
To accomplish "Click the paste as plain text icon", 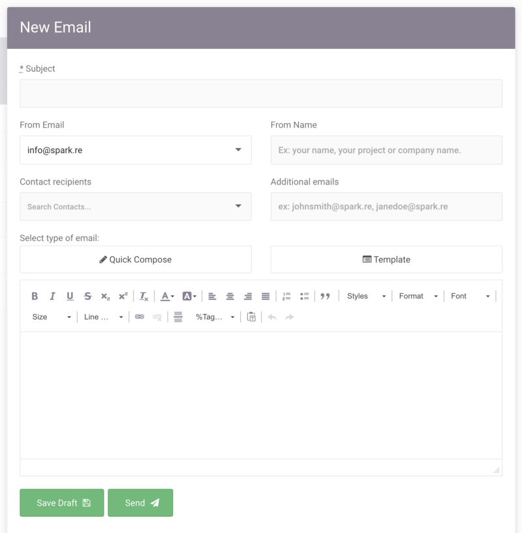I will tap(251, 317).
